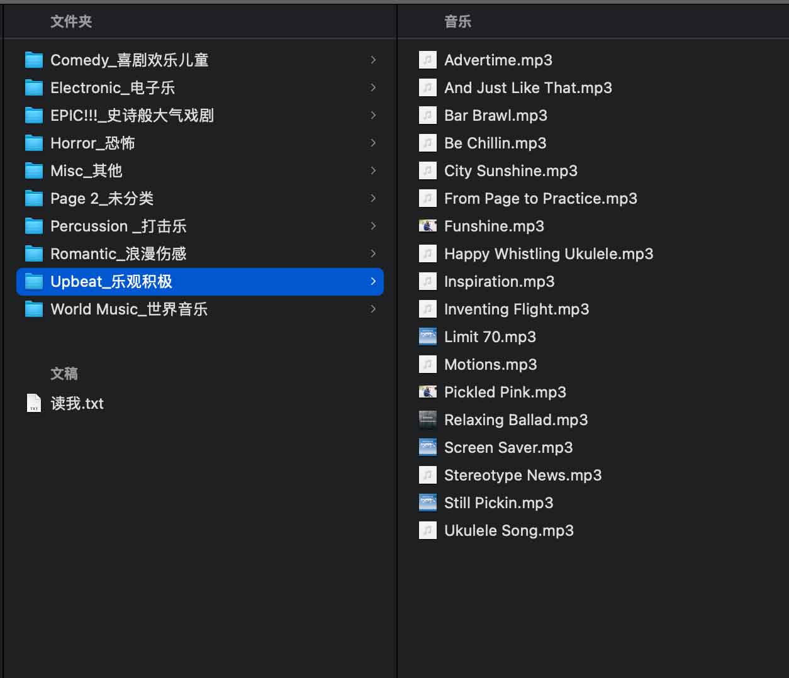Expand the EPIC!!!_史诗般大气戏剧 chevron arrow

(x=373, y=115)
